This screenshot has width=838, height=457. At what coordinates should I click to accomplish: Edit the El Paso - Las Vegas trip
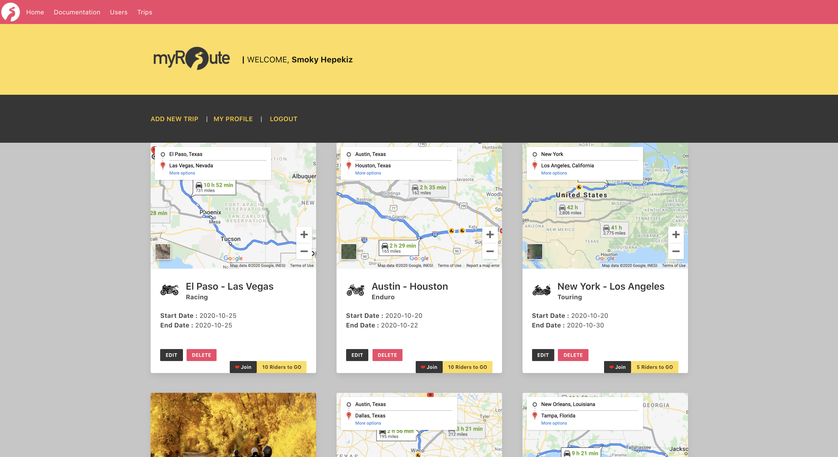tap(172, 355)
